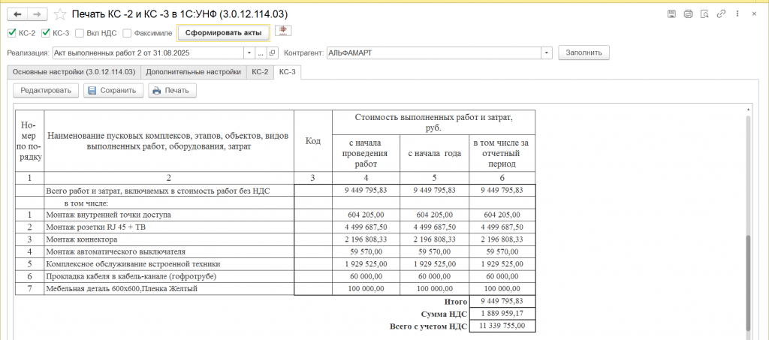The image size is (769, 340).
Task: Expand the Контрагент dropdown arrow
Action: click(x=547, y=53)
